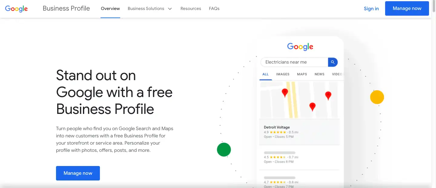This screenshot has height=188, width=436.
Task: Open the Business Solutions menu
Action: point(150,9)
